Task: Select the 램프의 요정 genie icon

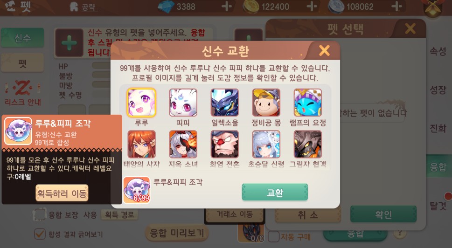Action: pos(307,103)
